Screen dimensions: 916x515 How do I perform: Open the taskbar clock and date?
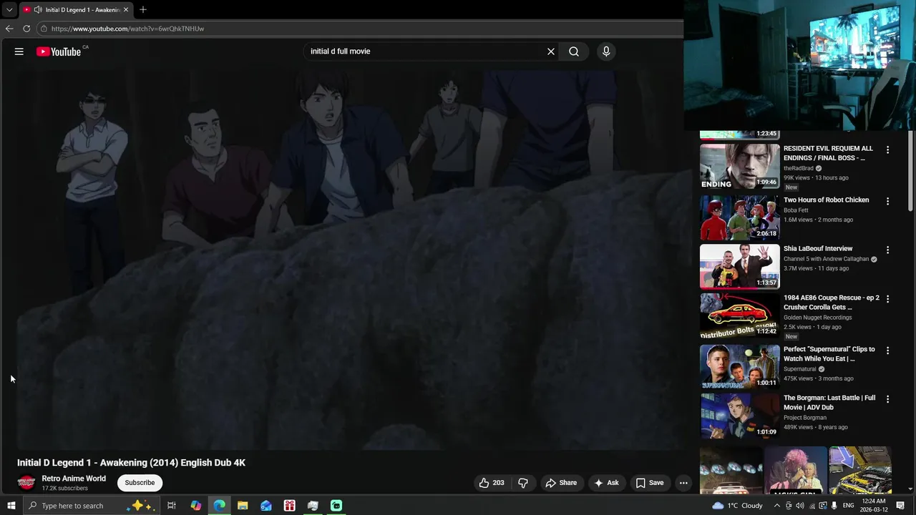(x=874, y=506)
